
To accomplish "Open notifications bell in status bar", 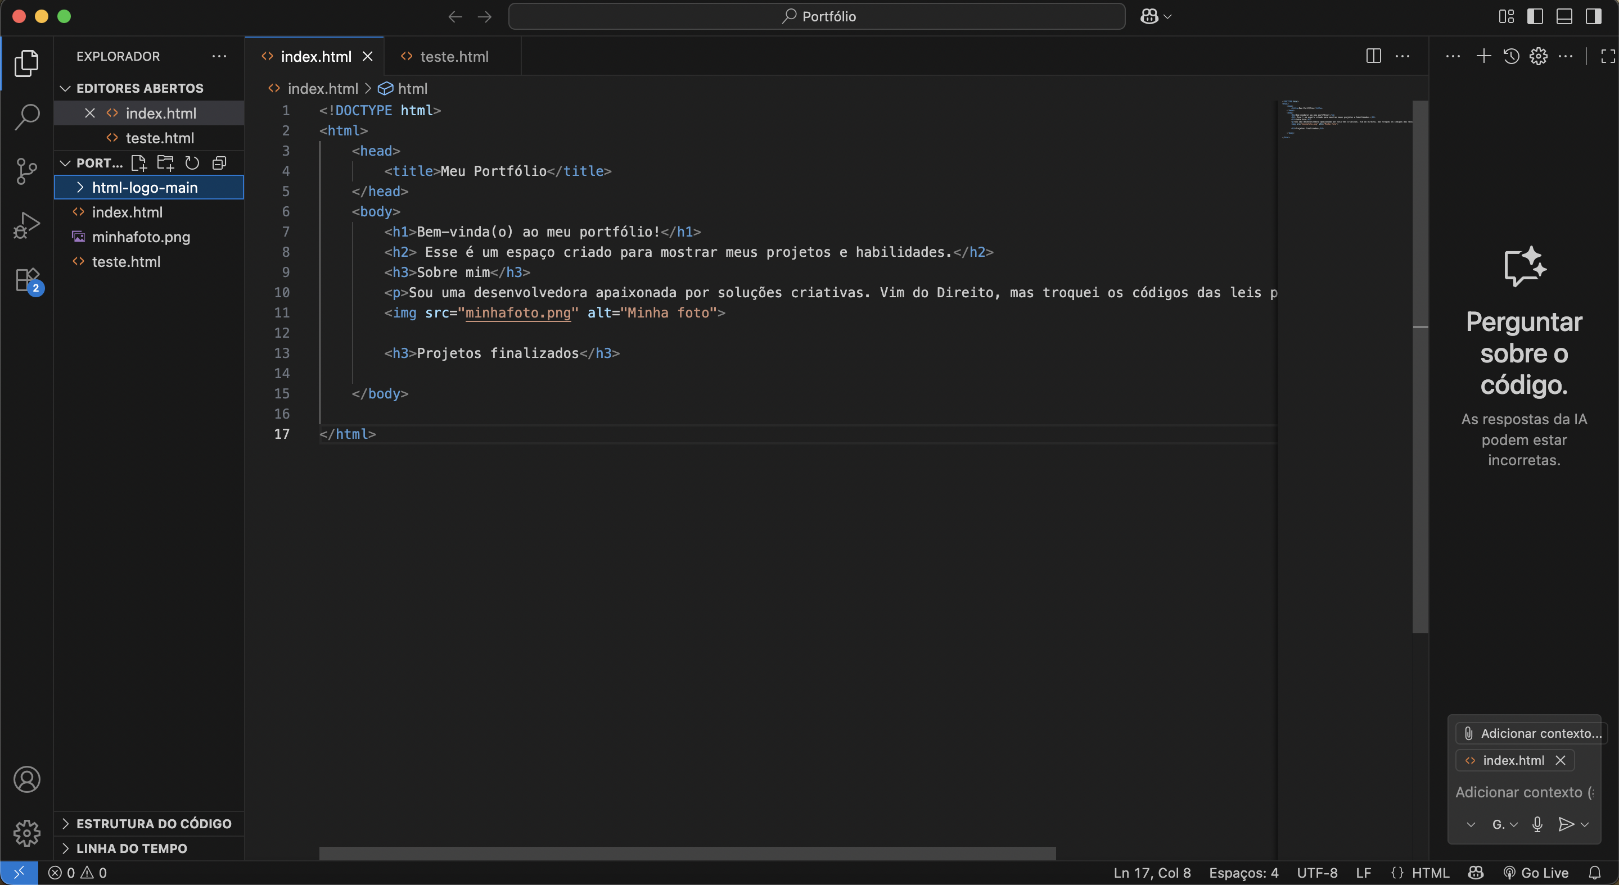I will coord(1594,873).
